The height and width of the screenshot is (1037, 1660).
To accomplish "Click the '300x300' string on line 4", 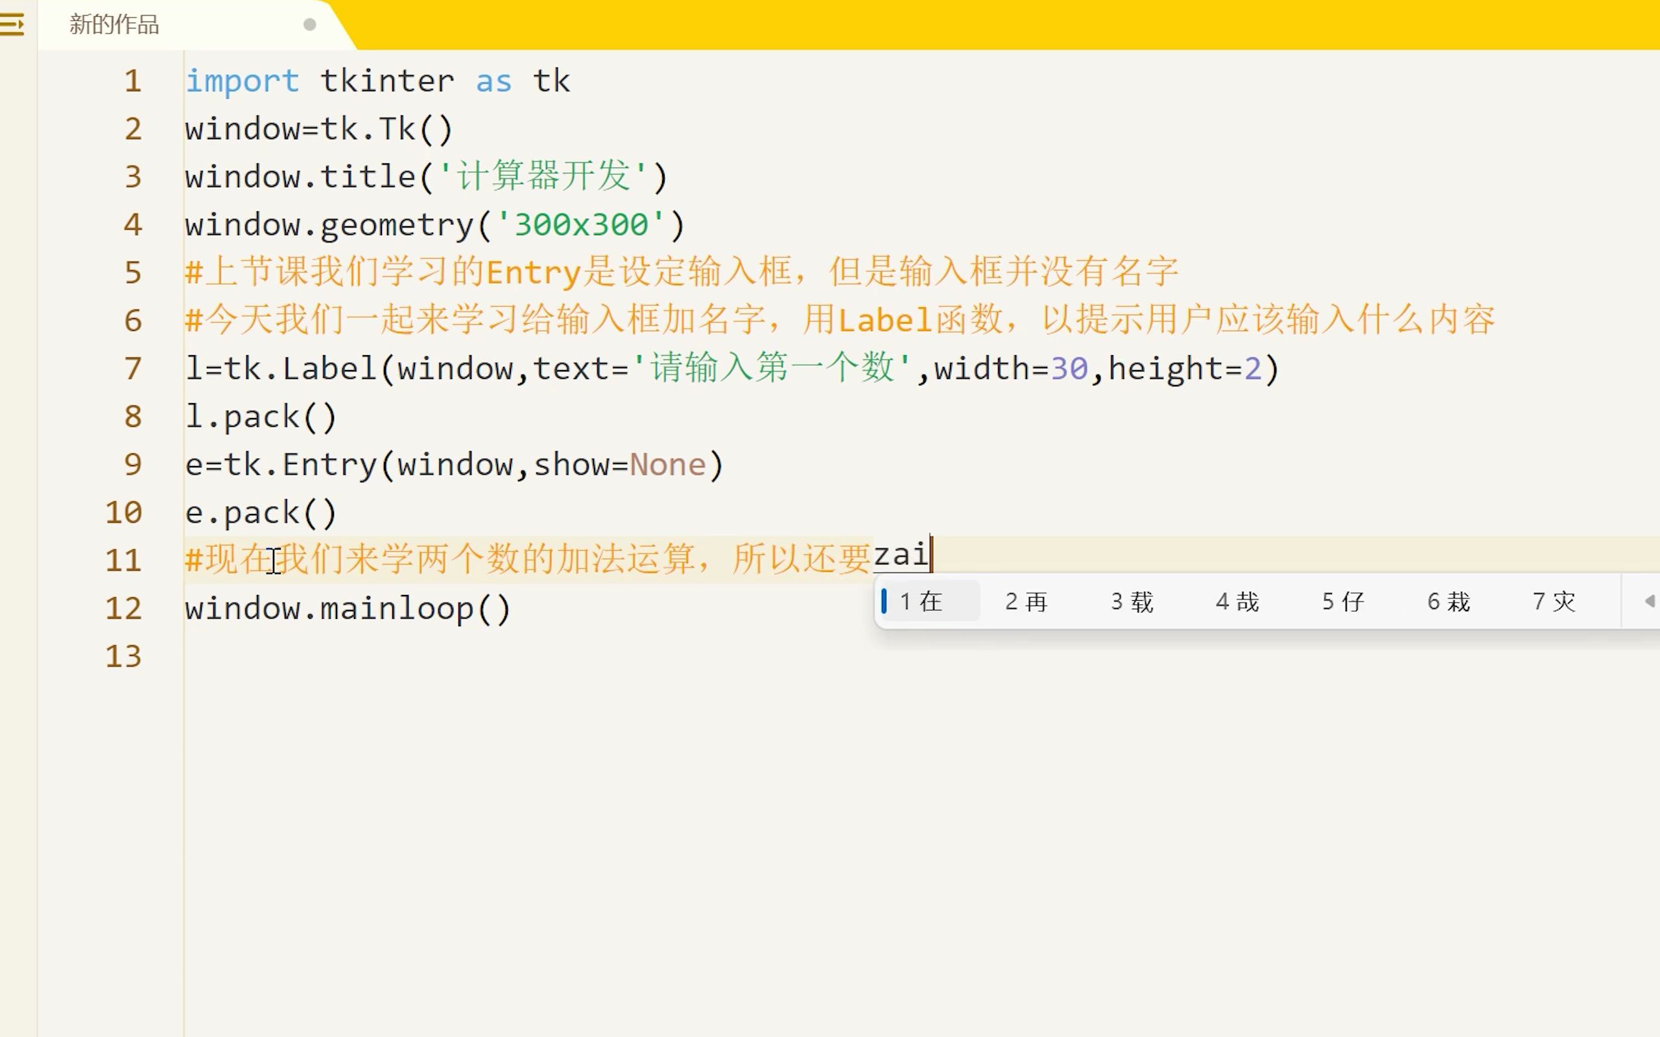I will click(580, 225).
